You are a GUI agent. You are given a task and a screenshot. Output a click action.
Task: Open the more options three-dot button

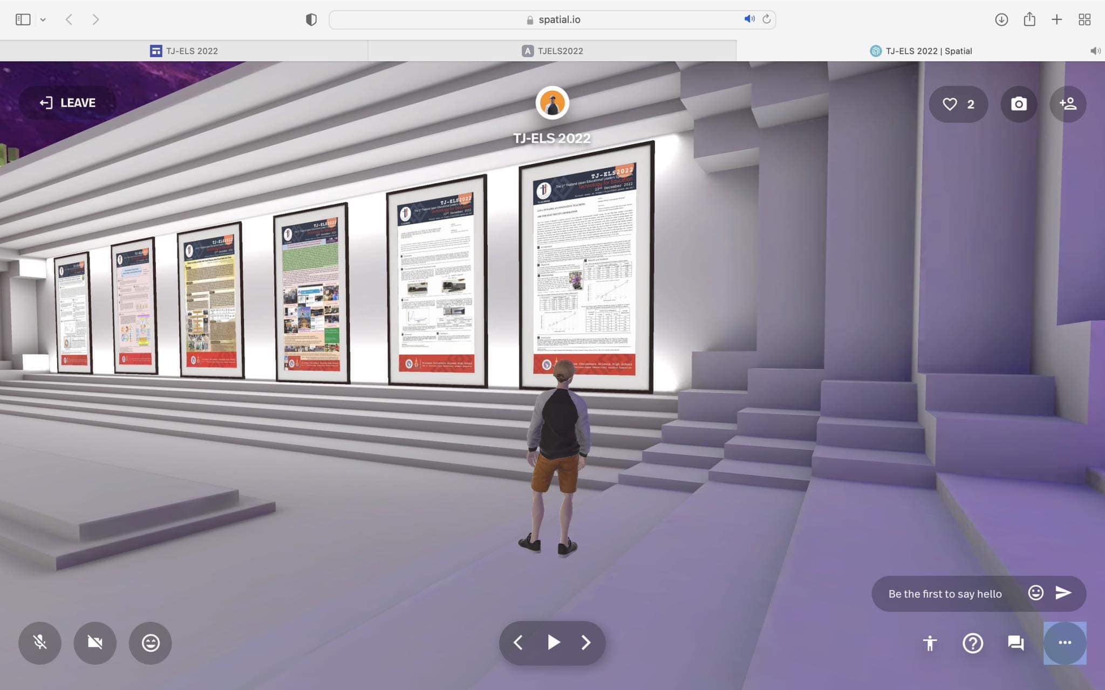[x=1065, y=643]
